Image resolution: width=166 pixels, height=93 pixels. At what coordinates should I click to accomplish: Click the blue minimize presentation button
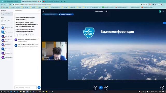[x=164, y=23]
